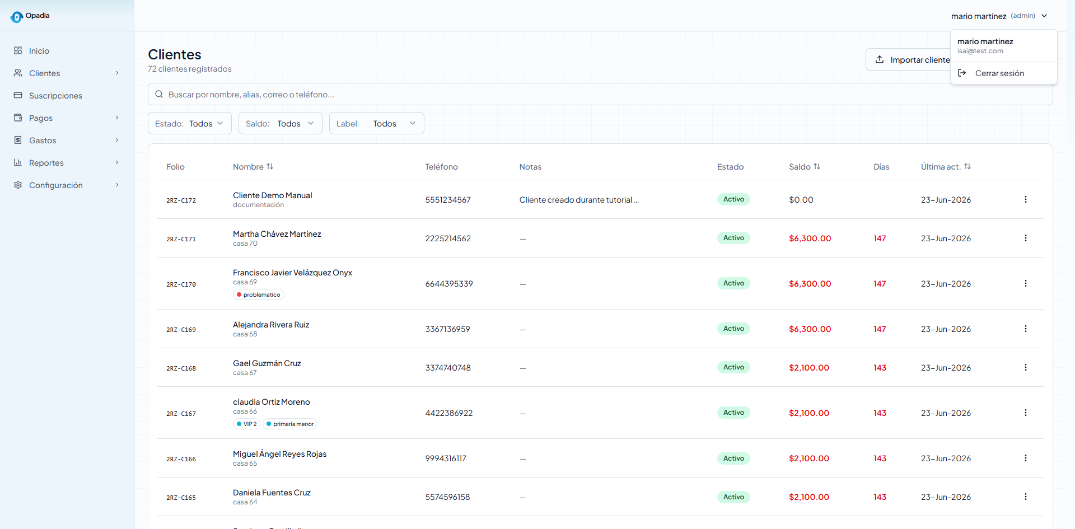This screenshot has width=1075, height=529.
Task: Open the Label filter dropdown
Action: point(377,123)
